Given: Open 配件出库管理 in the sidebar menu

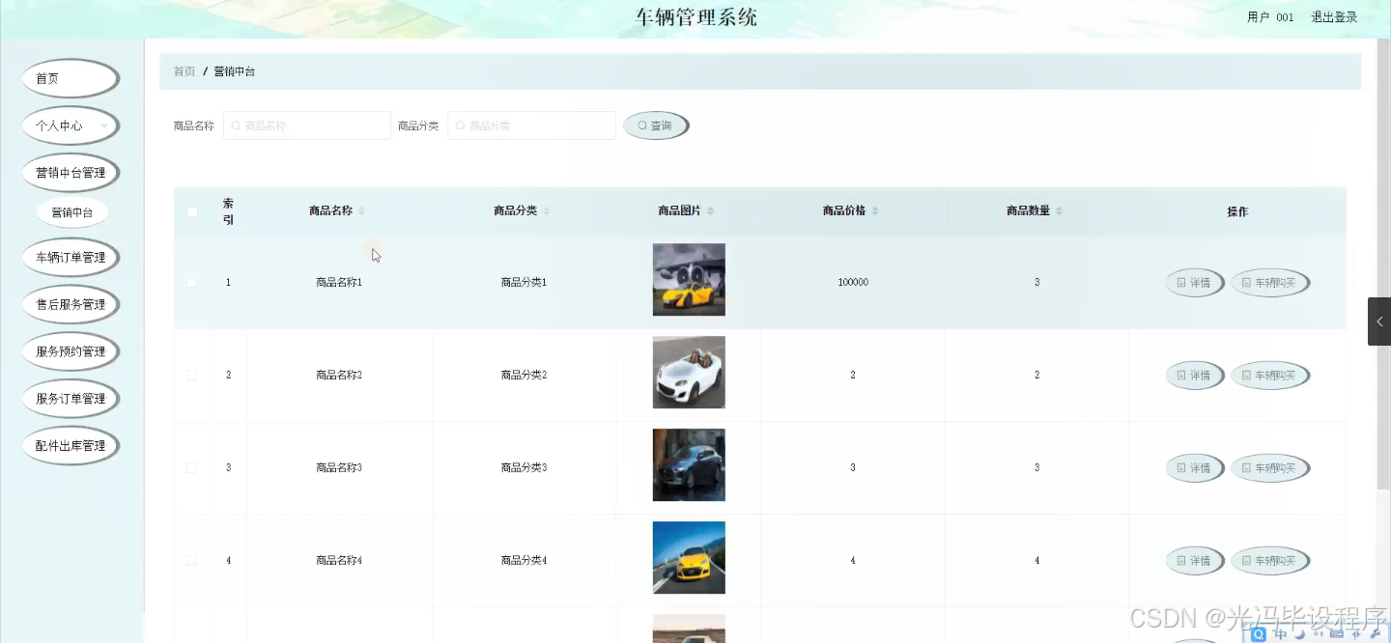Looking at the screenshot, I should (x=70, y=445).
